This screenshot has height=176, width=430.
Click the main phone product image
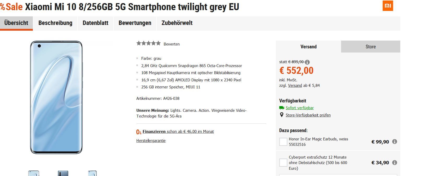56,97
